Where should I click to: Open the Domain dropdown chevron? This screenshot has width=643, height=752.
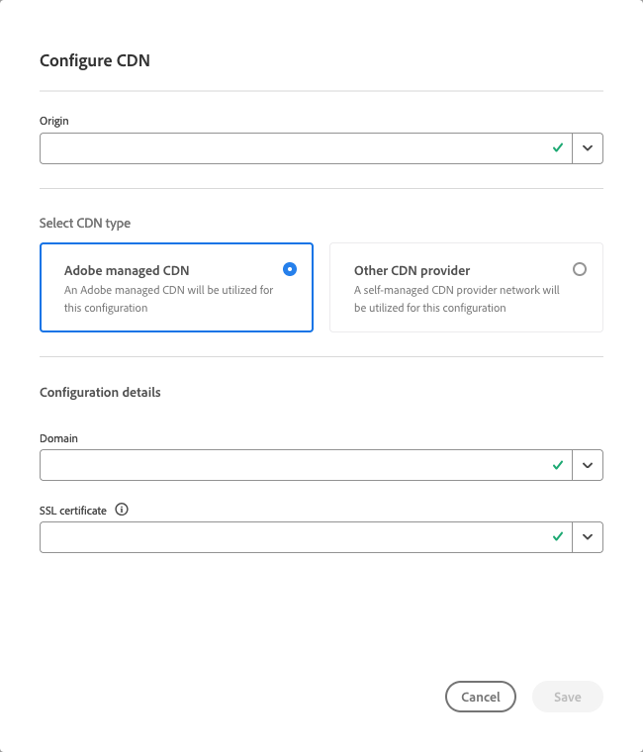pyautogui.click(x=588, y=465)
